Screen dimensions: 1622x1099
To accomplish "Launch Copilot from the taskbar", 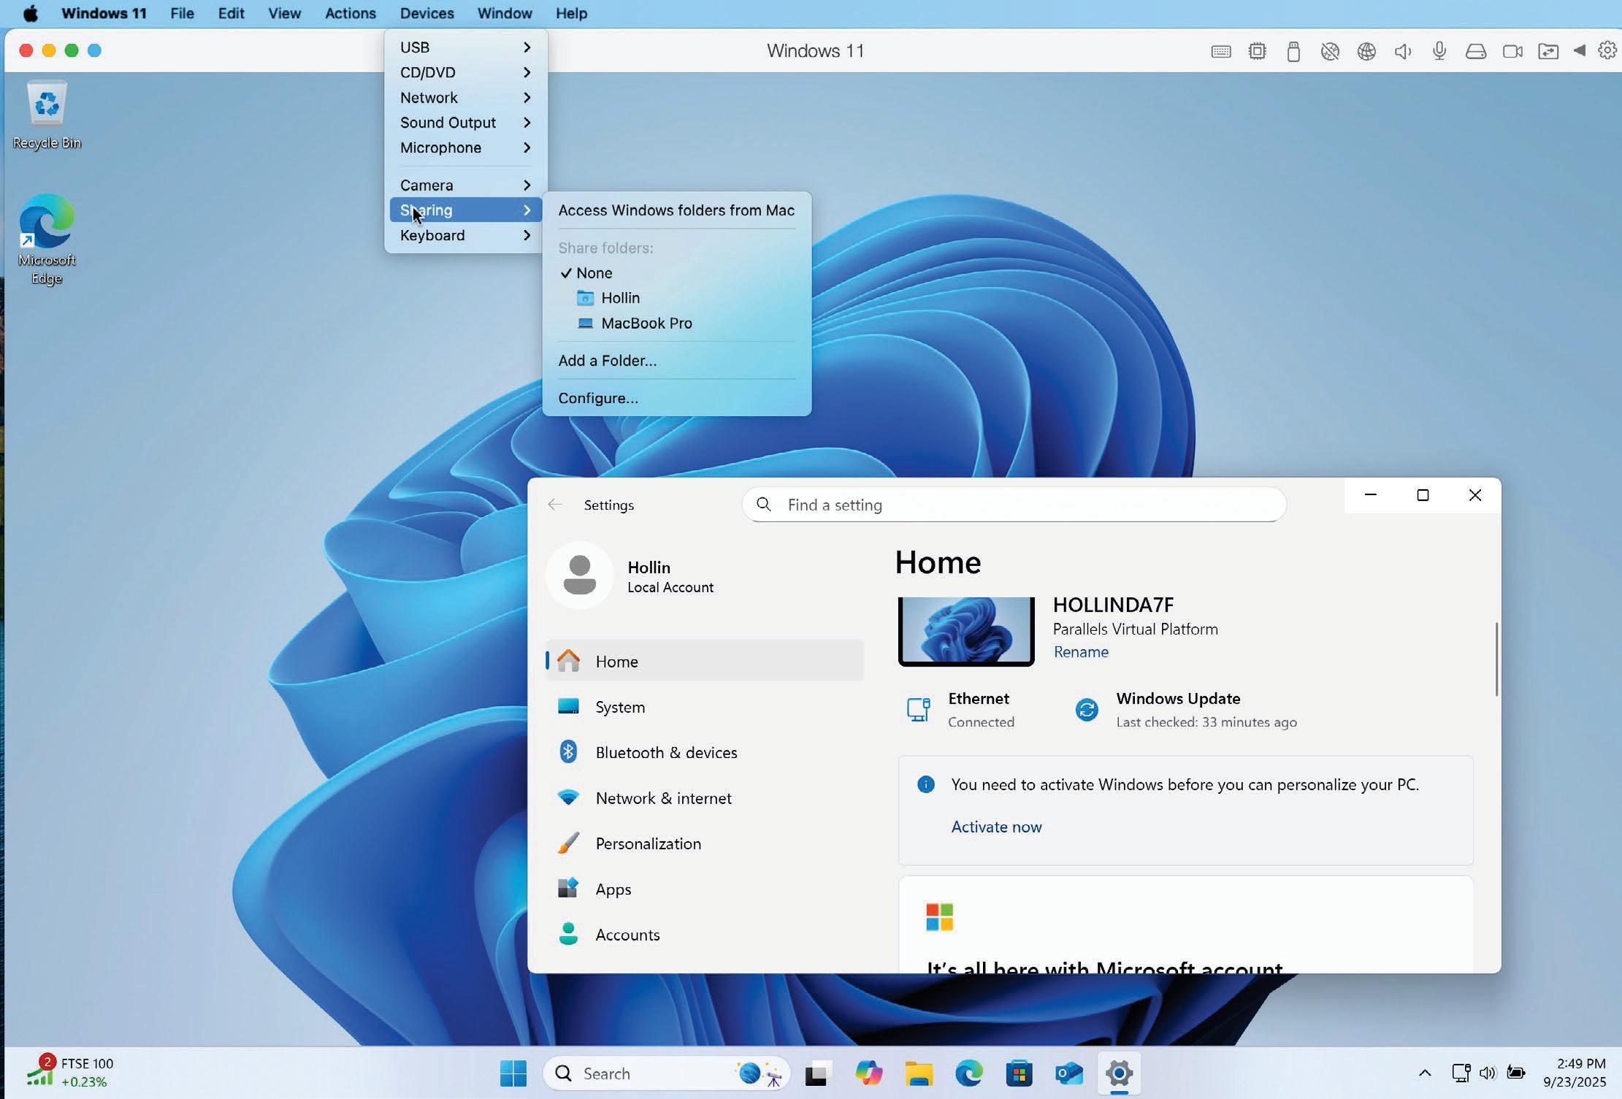I will [868, 1073].
